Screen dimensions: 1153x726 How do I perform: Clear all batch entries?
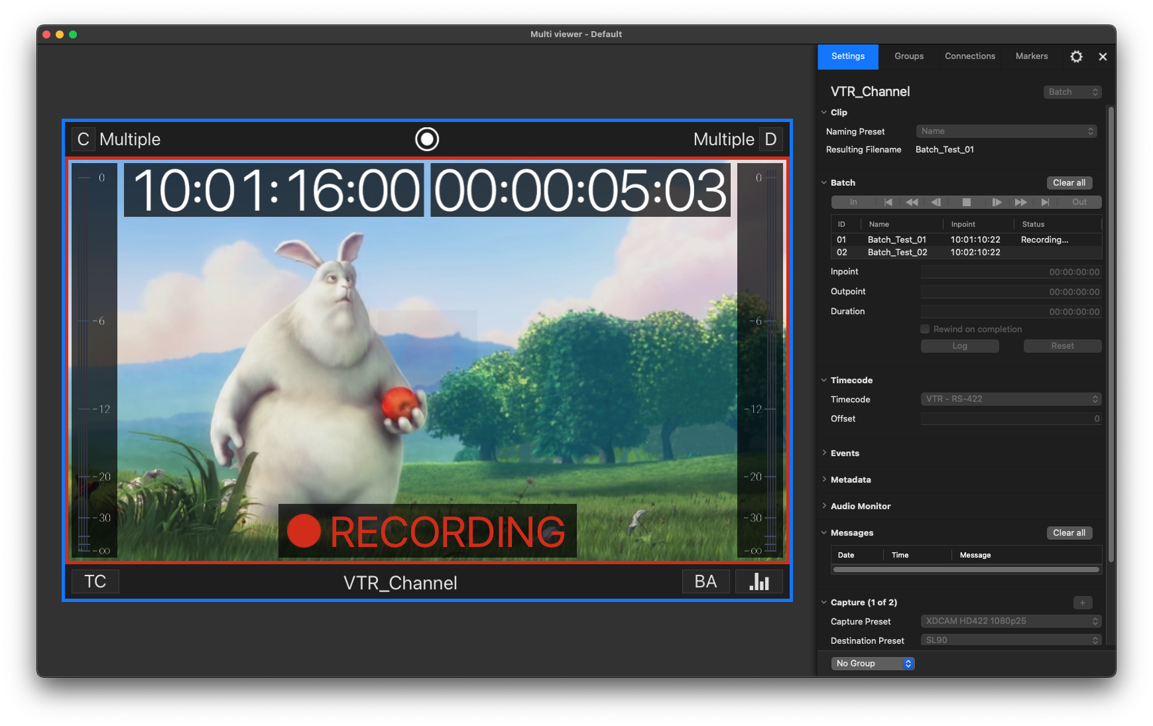[x=1069, y=183]
